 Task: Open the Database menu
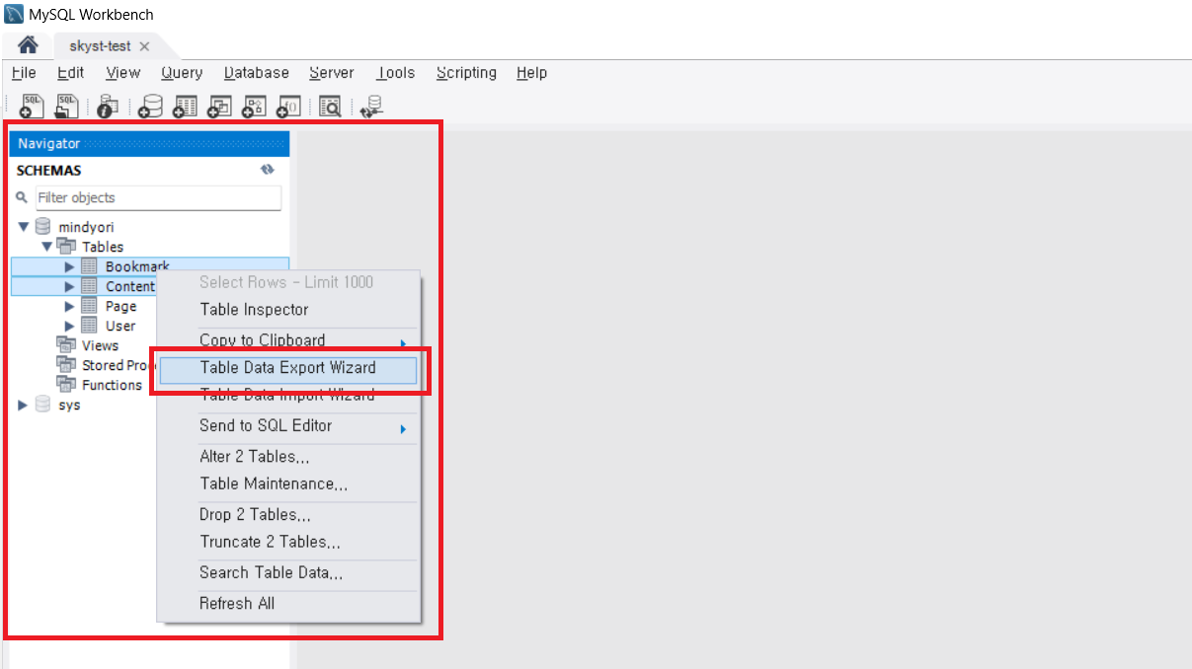click(x=257, y=72)
